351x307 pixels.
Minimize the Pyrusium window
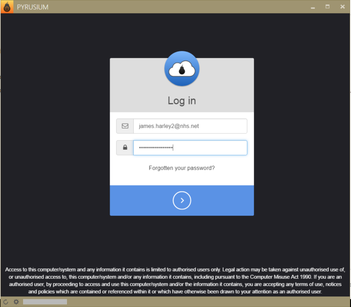click(x=313, y=7)
